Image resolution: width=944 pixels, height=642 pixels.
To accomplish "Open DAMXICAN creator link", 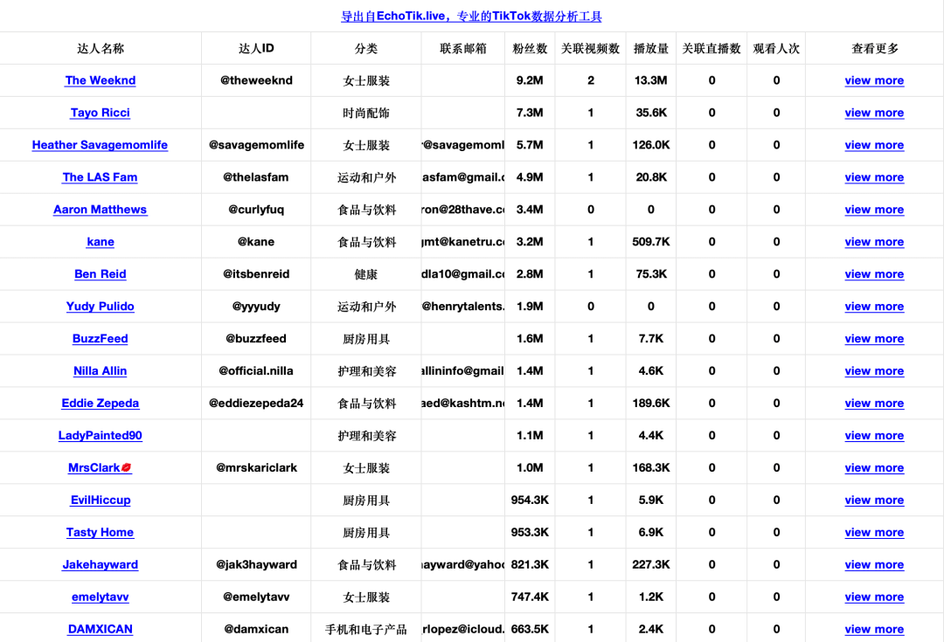I will 100,630.
